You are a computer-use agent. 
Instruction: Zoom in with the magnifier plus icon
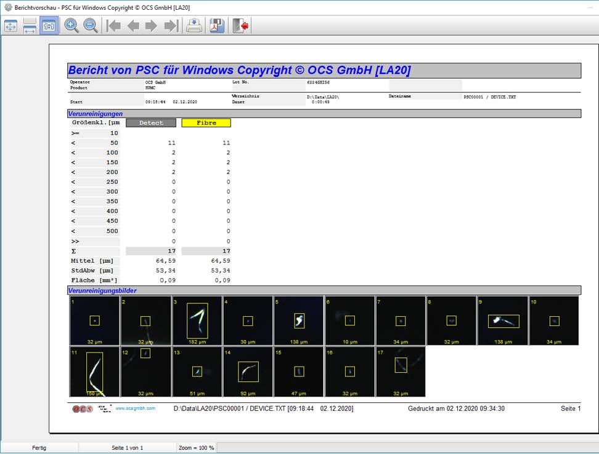[x=71, y=26]
